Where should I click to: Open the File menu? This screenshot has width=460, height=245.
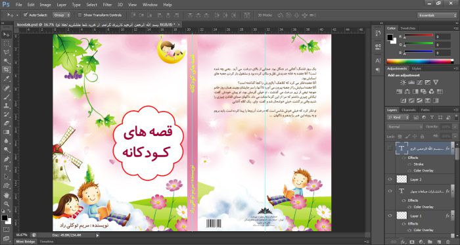[x=19, y=5]
